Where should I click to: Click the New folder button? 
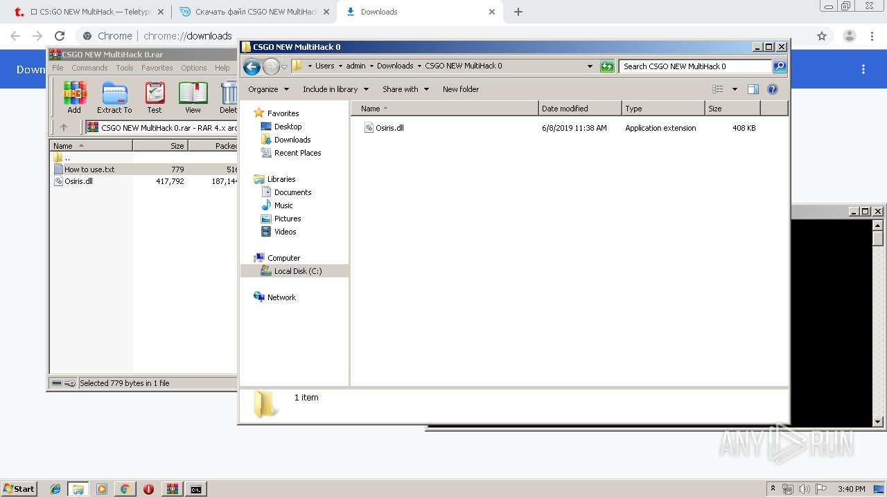[x=461, y=89]
